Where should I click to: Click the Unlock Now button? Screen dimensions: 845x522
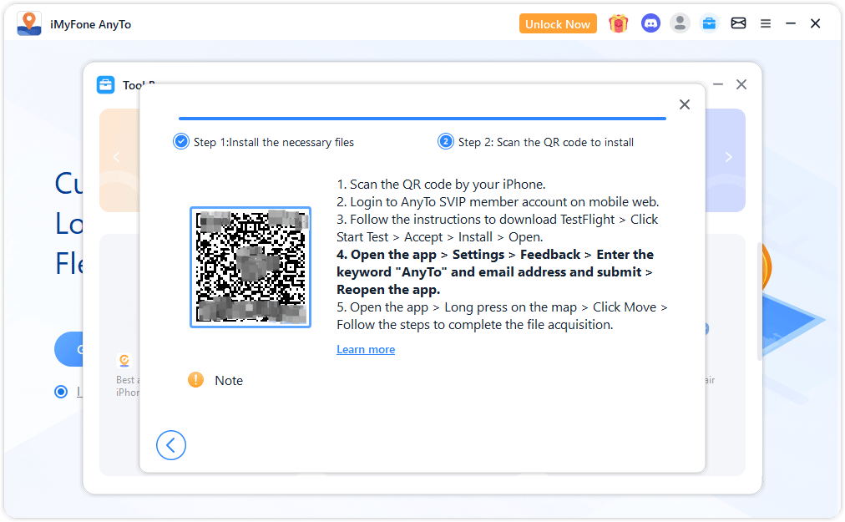(x=558, y=24)
